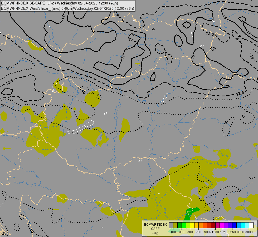
Task: Click the 1250 value in CAPE legend
Action: 215,232
